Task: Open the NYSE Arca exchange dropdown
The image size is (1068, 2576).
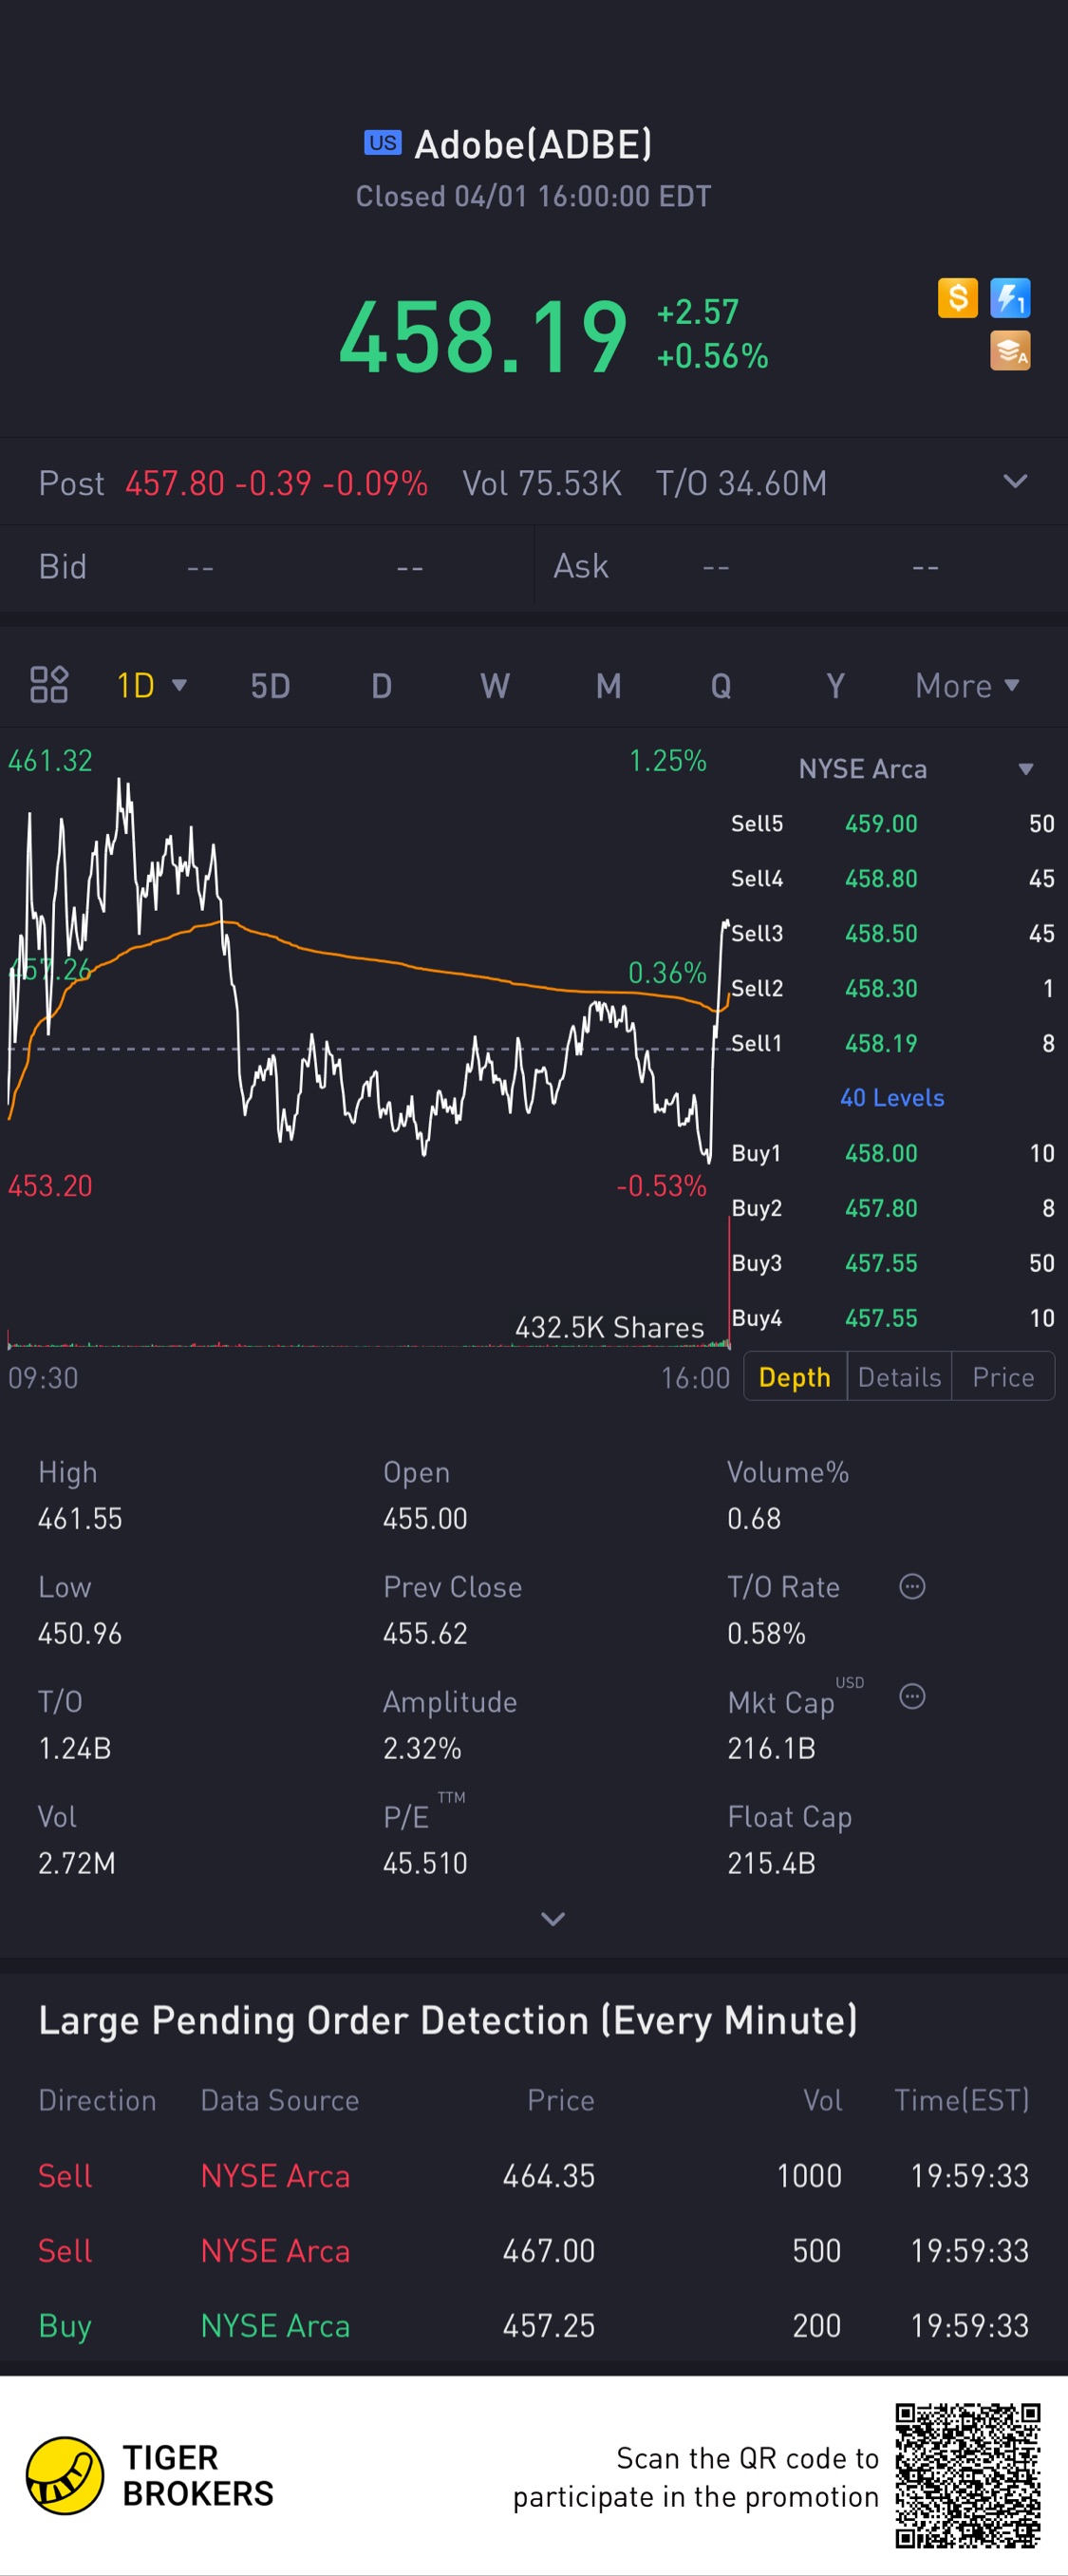Action: coord(915,769)
